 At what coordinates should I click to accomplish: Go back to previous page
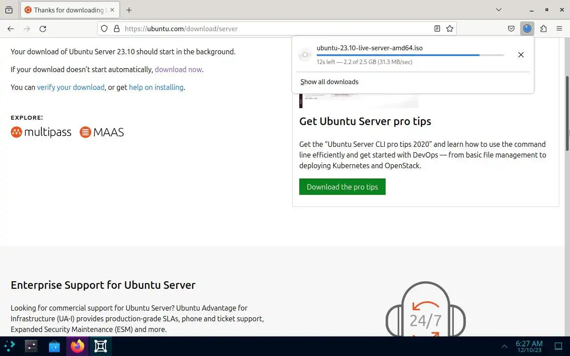coord(11,28)
